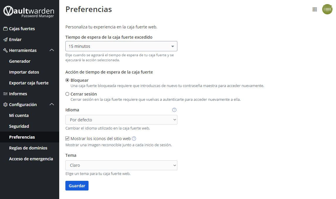Open the Tema theme dropdown
The image size is (336, 199).
pyautogui.click(x=121, y=165)
